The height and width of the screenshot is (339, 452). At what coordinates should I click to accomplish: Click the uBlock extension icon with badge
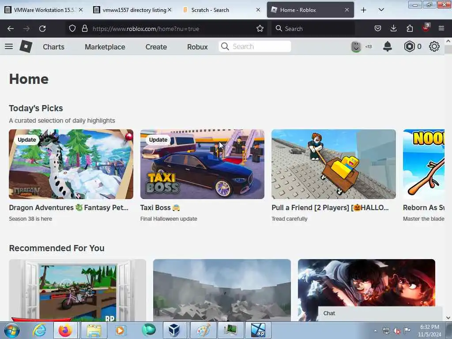coord(426,28)
